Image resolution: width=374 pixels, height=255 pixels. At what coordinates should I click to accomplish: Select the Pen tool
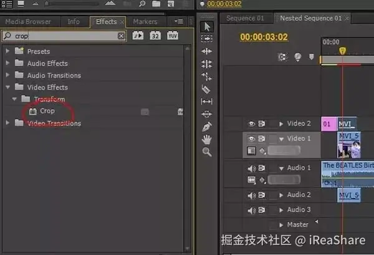point(207,127)
